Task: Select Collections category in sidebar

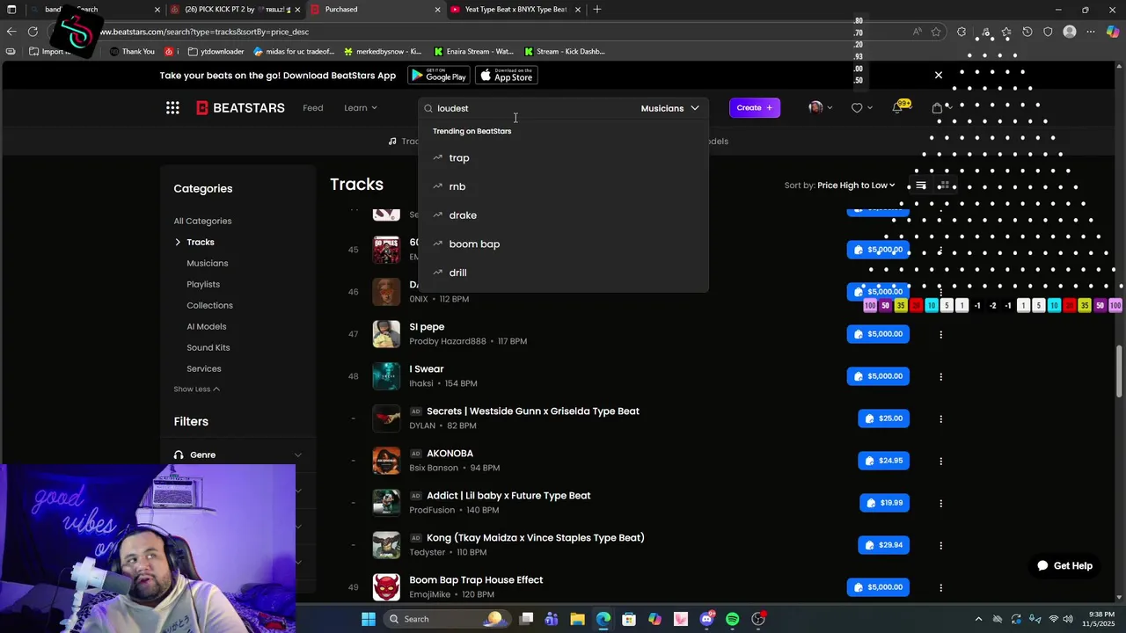Action: click(209, 306)
